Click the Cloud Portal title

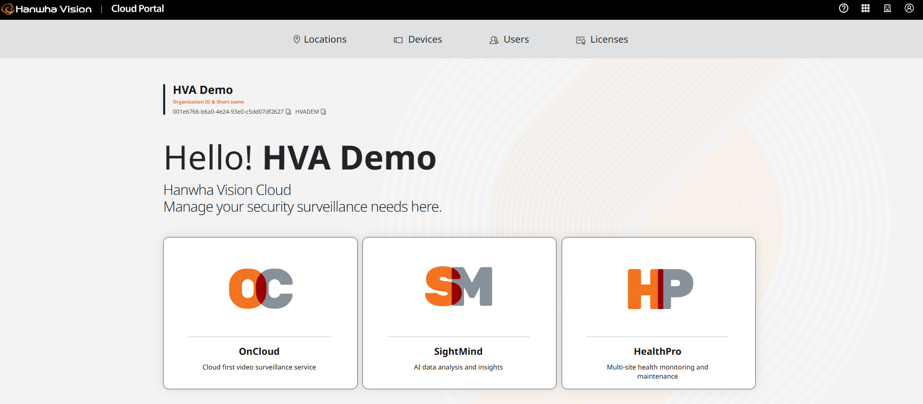pyautogui.click(x=138, y=9)
